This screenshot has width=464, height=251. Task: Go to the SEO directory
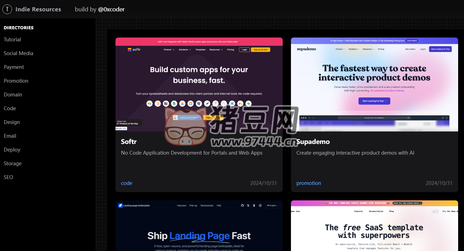[x=9, y=177]
